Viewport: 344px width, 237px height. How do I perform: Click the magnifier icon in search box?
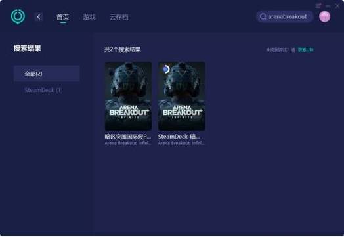click(x=263, y=16)
